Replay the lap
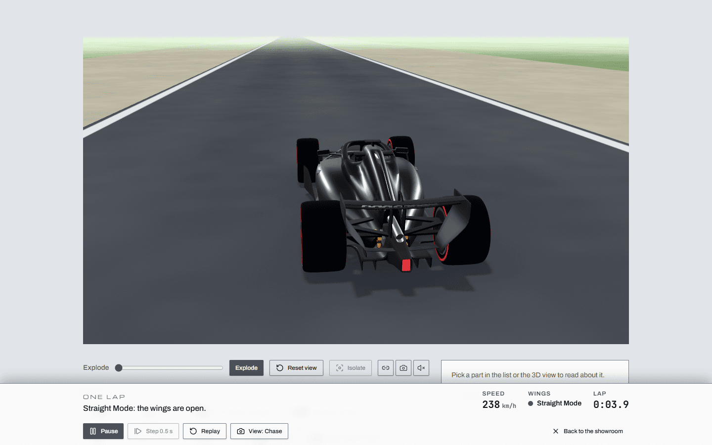This screenshot has height=445, width=712. tap(205, 431)
